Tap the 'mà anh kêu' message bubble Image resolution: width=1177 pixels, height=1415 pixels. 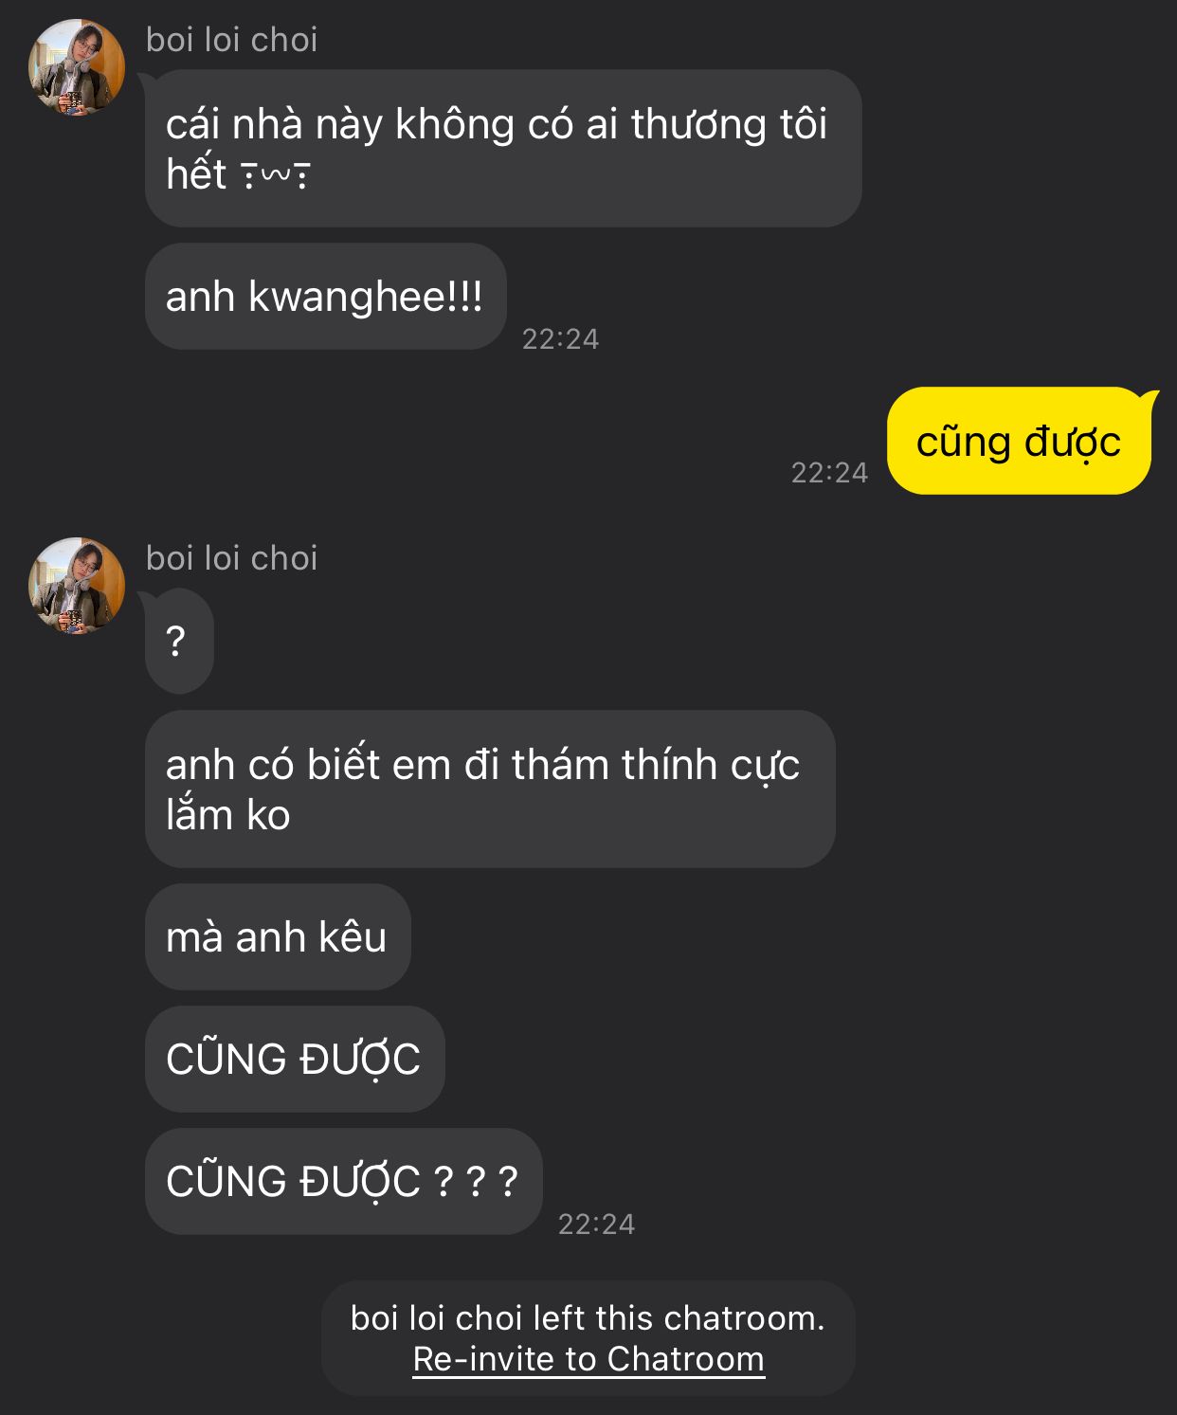(x=278, y=937)
